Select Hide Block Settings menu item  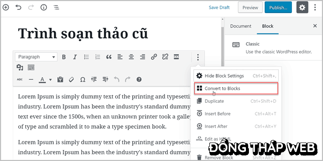click(236, 76)
